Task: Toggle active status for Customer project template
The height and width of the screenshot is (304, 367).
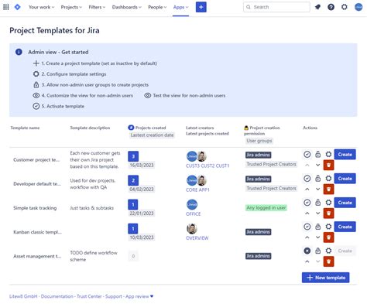Action: click(x=307, y=155)
